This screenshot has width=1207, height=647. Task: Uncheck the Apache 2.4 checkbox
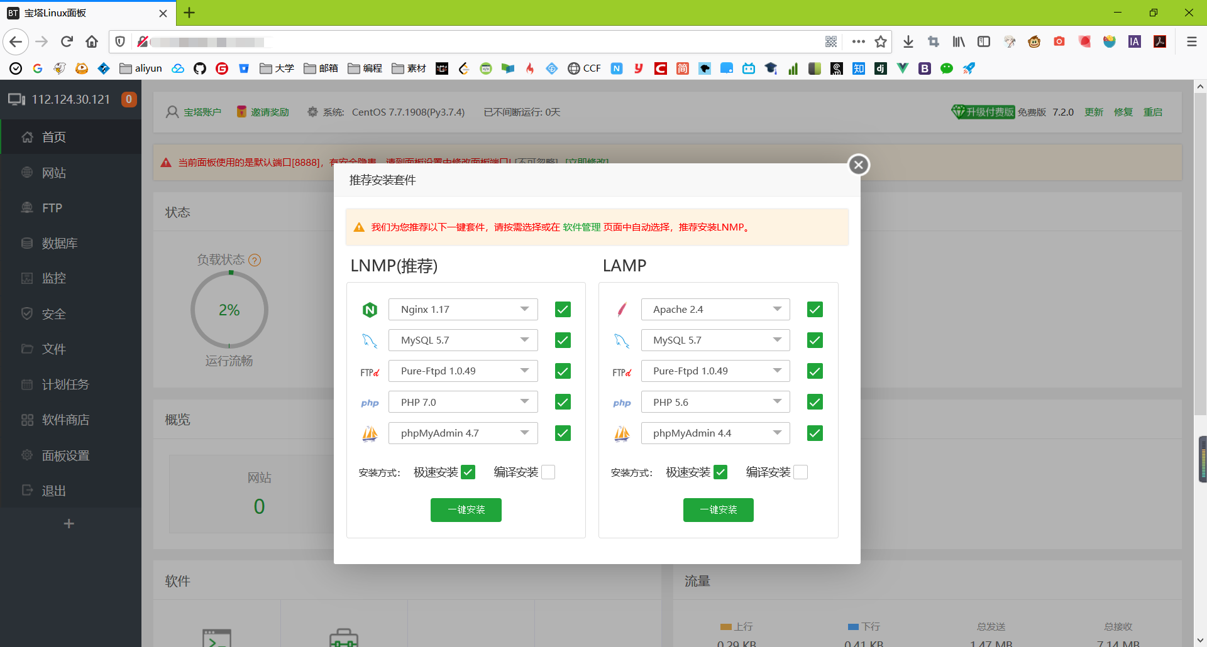(x=815, y=310)
